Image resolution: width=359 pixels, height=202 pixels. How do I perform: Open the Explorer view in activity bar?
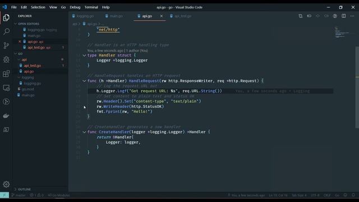6,17
